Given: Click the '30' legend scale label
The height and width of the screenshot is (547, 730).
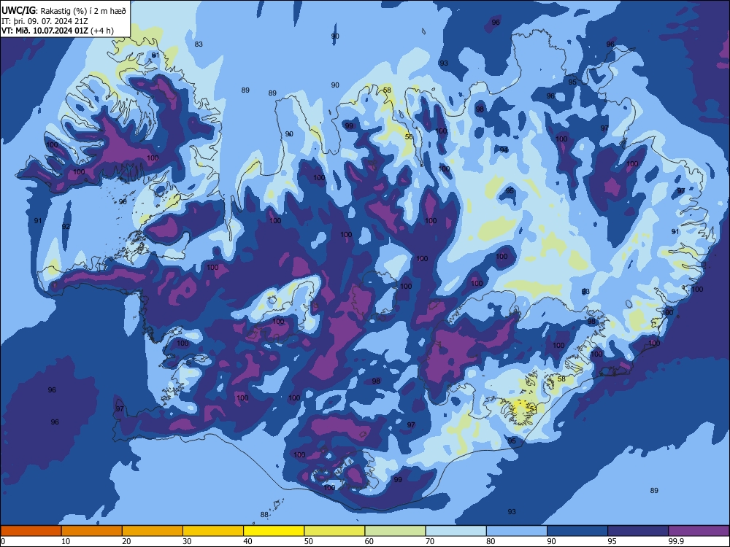Looking at the screenshot, I should point(187,541).
